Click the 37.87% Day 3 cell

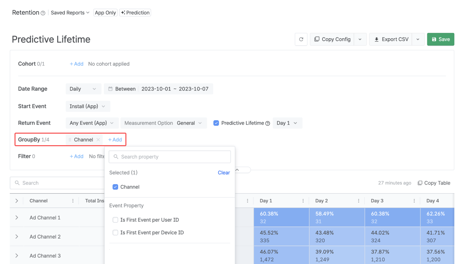393,255
